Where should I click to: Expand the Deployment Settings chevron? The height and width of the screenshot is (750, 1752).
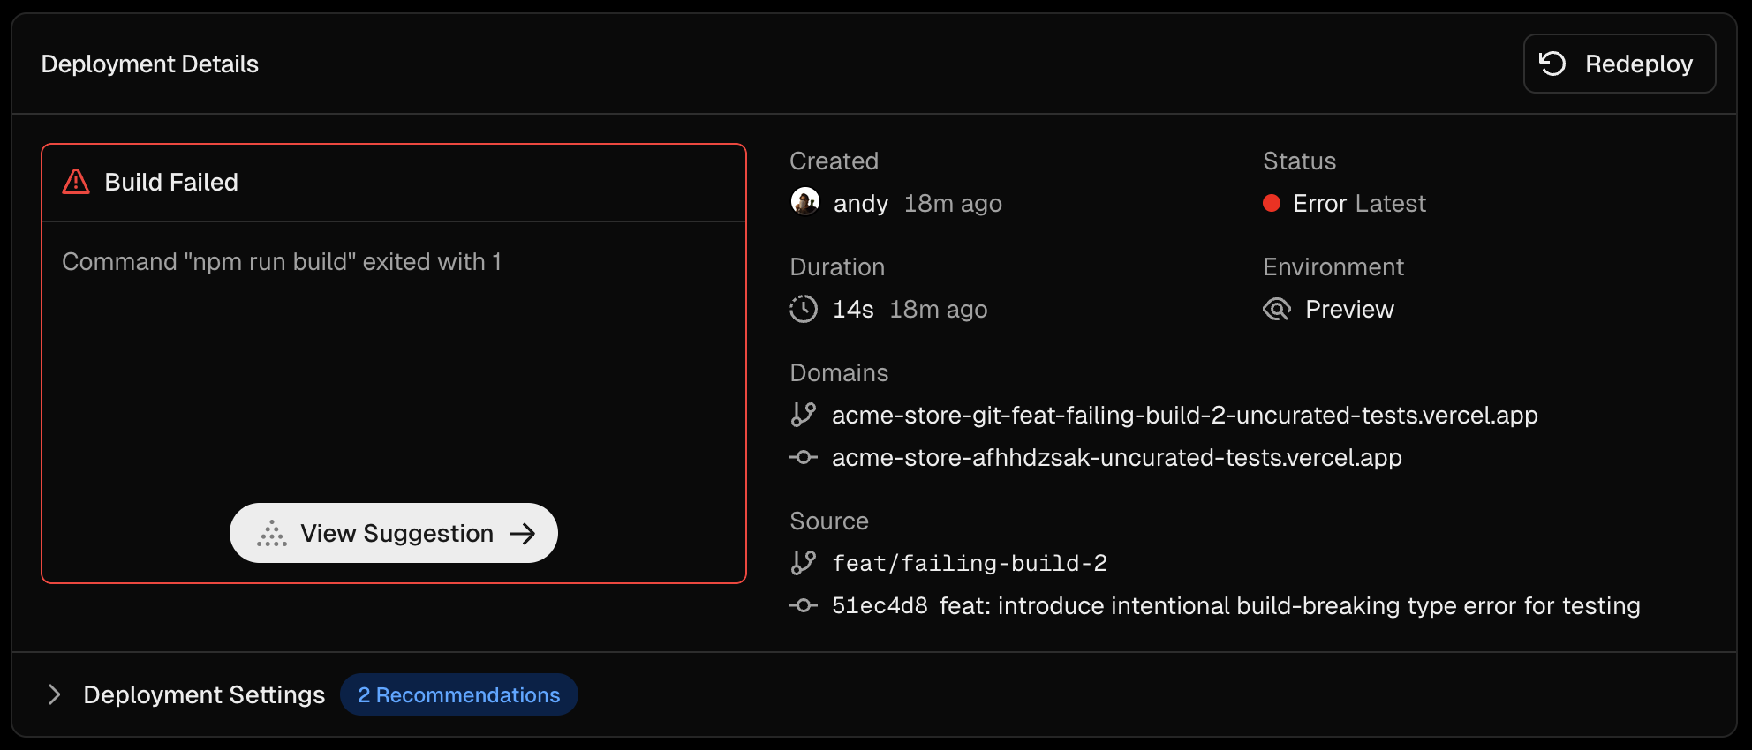pos(55,694)
